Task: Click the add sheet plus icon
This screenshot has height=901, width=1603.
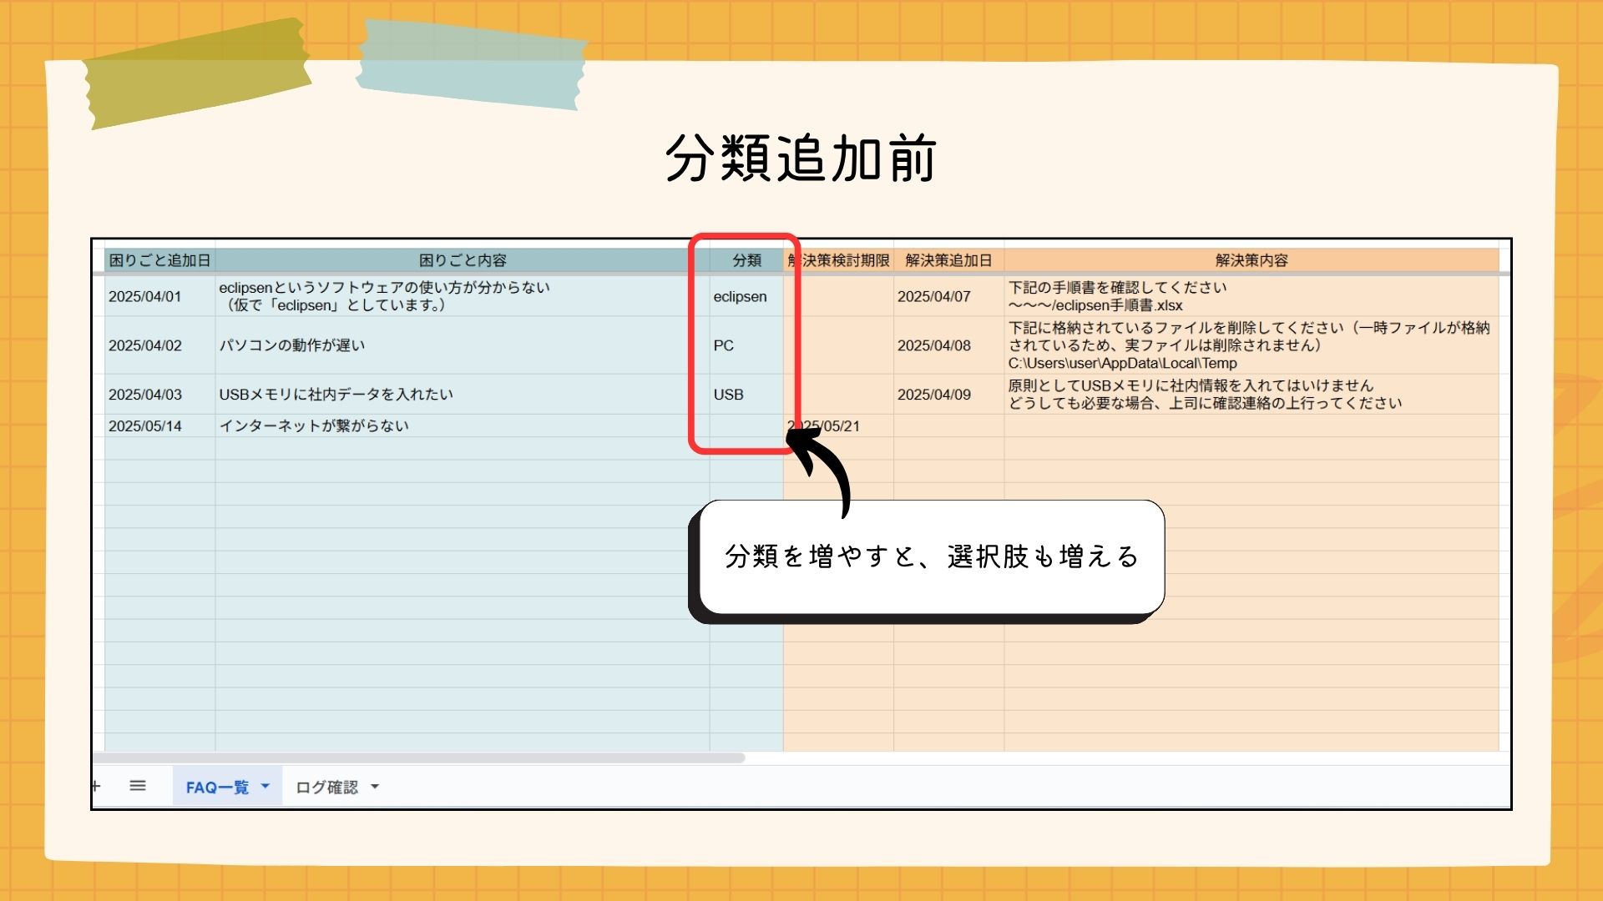Action: 97,786
